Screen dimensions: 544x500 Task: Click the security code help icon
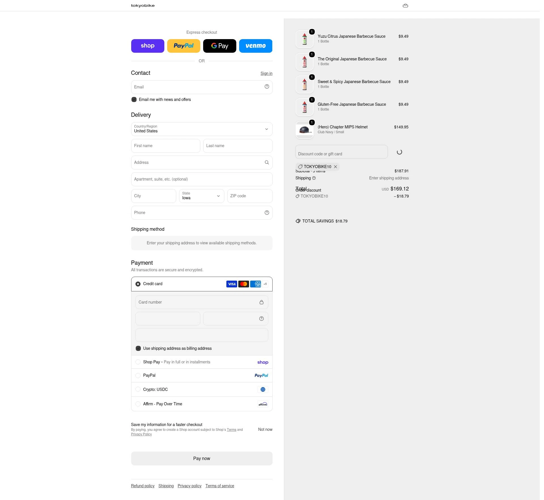click(262, 319)
